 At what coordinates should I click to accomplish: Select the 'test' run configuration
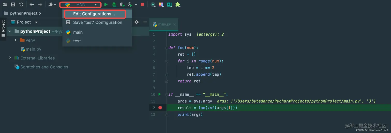(x=97, y=41)
